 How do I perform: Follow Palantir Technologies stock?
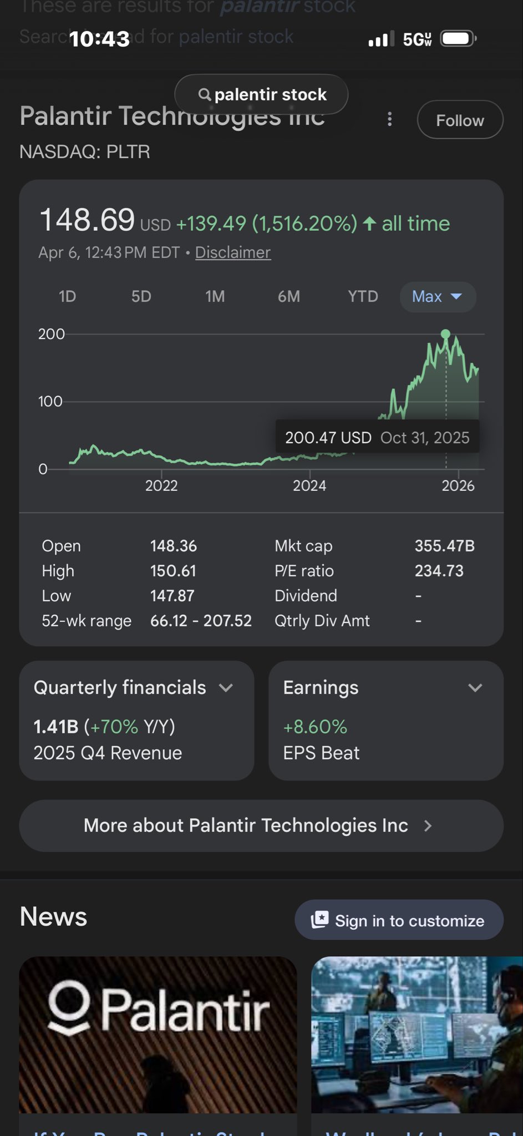[x=460, y=120]
